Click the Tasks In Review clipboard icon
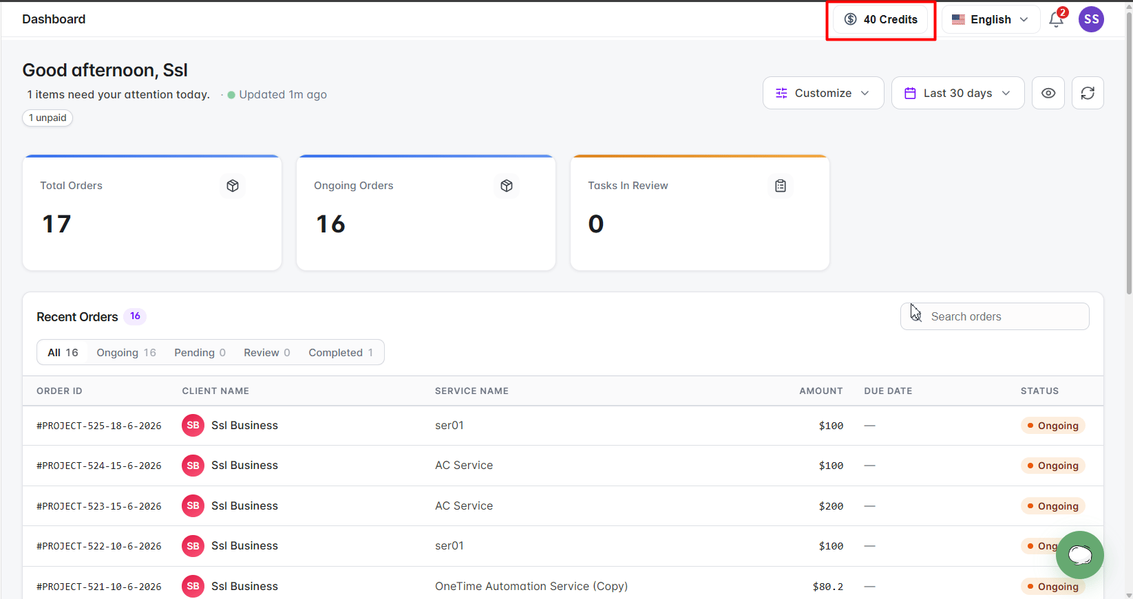This screenshot has width=1133, height=599. coord(781,186)
